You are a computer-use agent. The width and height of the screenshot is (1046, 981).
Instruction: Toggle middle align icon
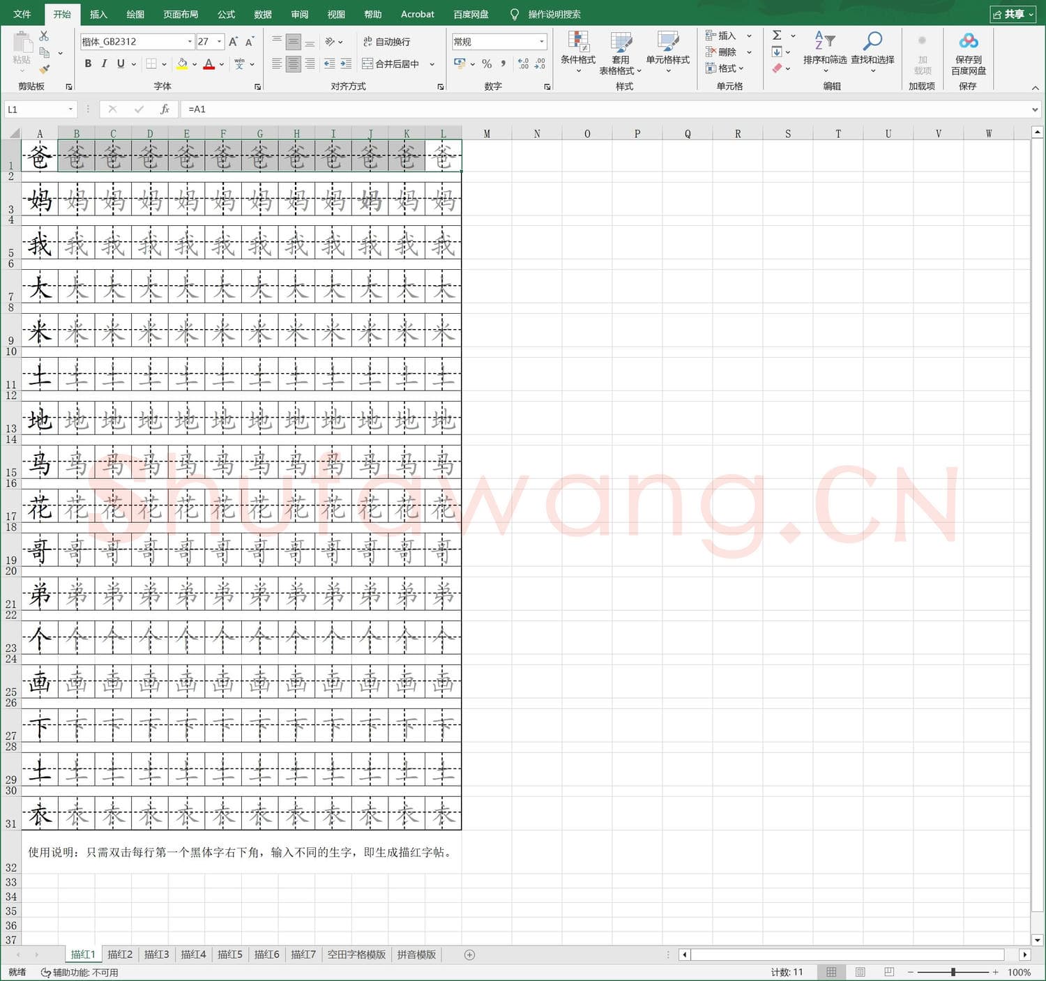pyautogui.click(x=294, y=42)
